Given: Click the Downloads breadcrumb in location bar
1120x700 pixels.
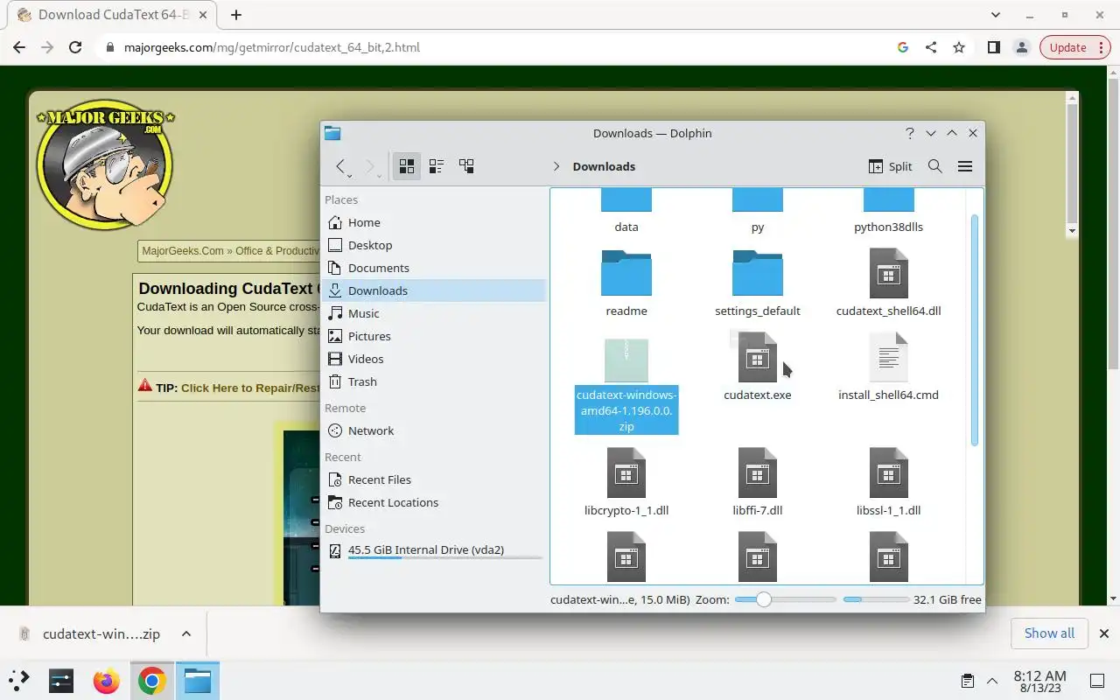Looking at the screenshot, I should [604, 166].
